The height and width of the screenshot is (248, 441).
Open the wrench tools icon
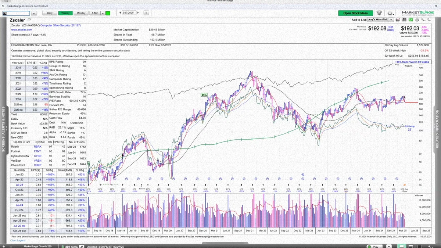pos(423,19)
